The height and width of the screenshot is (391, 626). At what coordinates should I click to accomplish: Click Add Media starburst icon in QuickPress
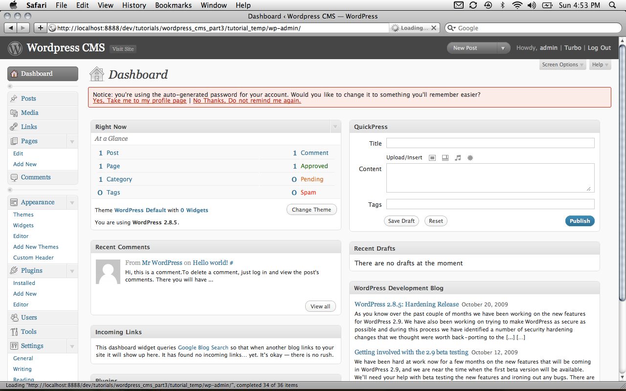click(470, 158)
